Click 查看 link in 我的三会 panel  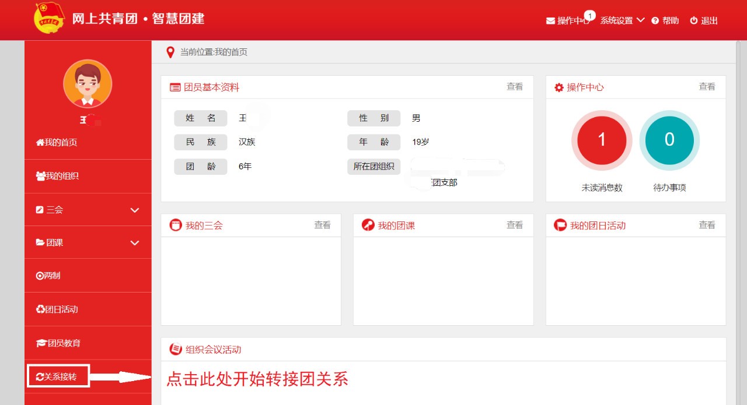(x=322, y=225)
